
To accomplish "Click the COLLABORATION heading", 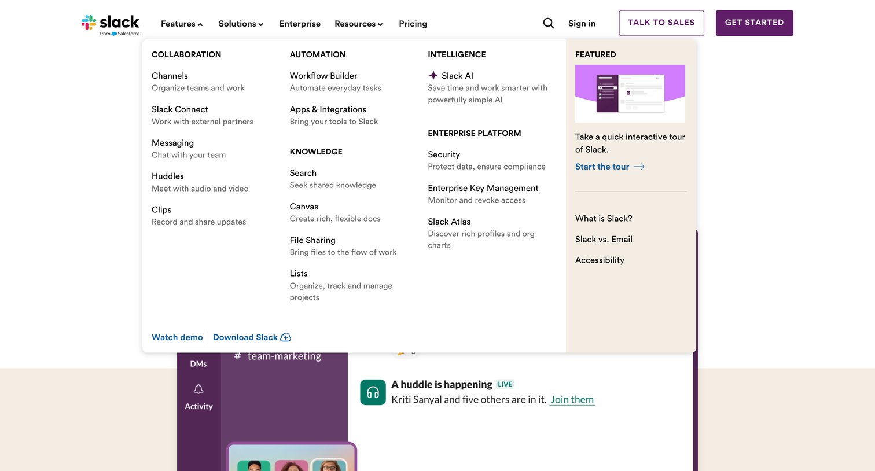I will click(186, 54).
